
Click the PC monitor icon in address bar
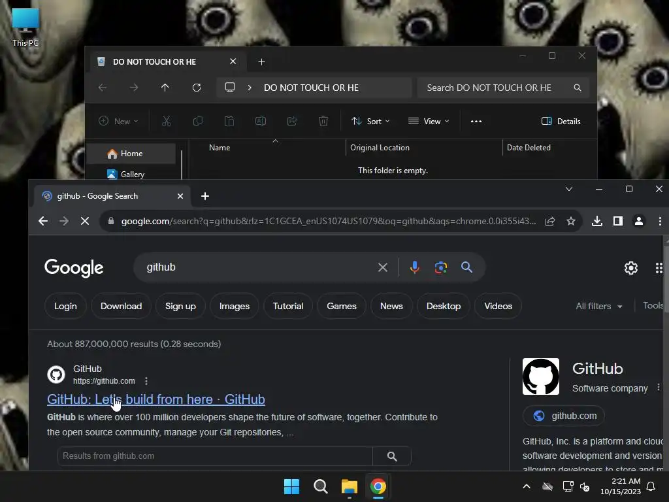(x=230, y=88)
